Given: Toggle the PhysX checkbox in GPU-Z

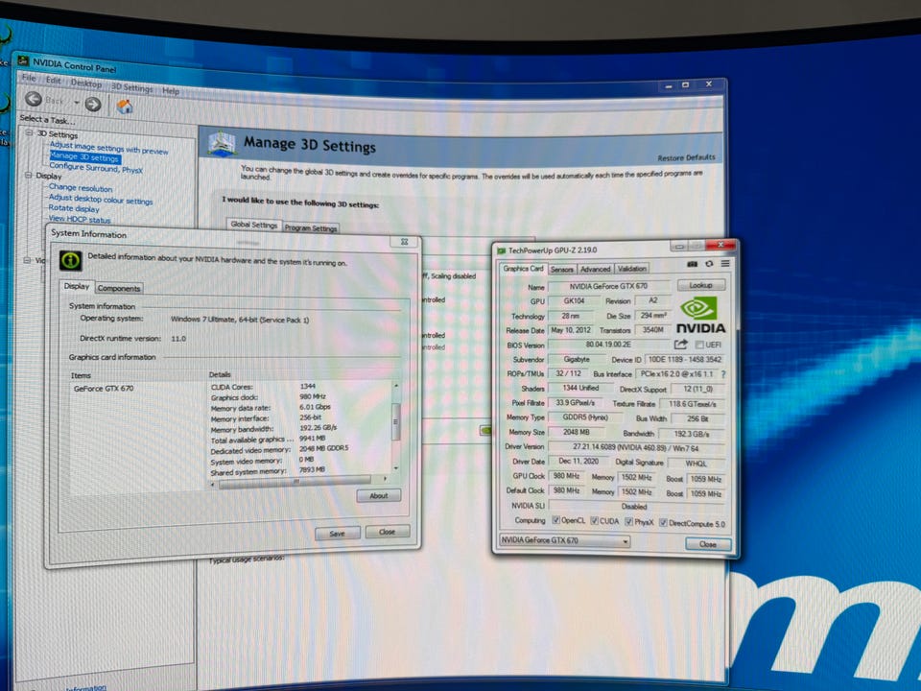Looking at the screenshot, I should pyautogui.click(x=628, y=521).
